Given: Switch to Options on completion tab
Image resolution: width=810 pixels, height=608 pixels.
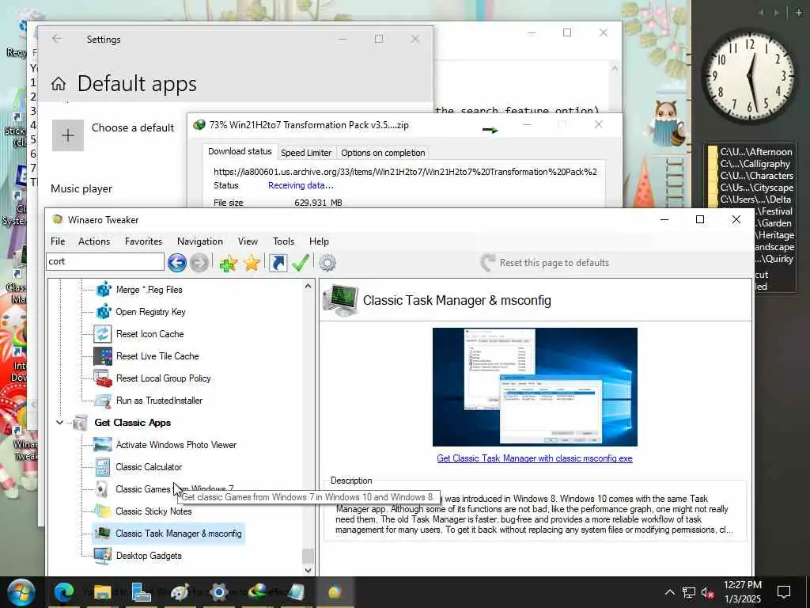Looking at the screenshot, I should [x=383, y=153].
